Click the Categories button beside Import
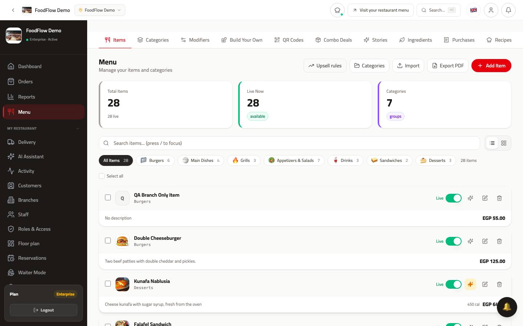This screenshot has width=523, height=326. tap(369, 66)
